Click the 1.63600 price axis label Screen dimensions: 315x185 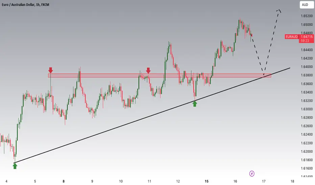[x=307, y=84]
